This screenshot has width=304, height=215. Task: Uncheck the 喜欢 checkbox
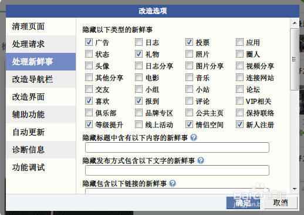(89, 101)
